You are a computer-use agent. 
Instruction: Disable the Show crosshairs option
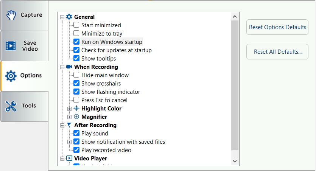76,84
